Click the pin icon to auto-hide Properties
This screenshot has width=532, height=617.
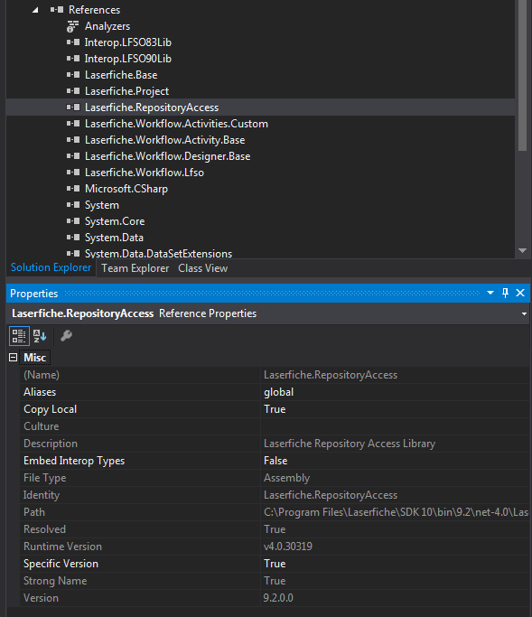point(505,293)
